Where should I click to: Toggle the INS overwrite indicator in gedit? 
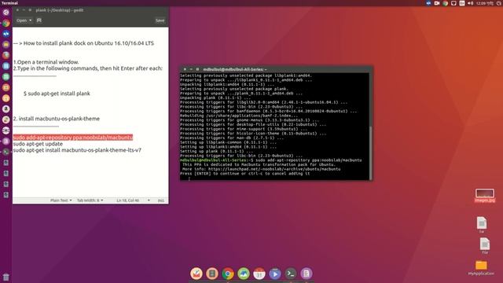pyautogui.click(x=160, y=200)
